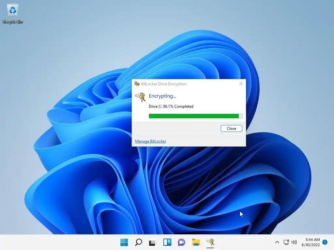The width and height of the screenshot is (334, 250).
Task: Click the 'Encrypting...' heading text
Action: [162, 96]
